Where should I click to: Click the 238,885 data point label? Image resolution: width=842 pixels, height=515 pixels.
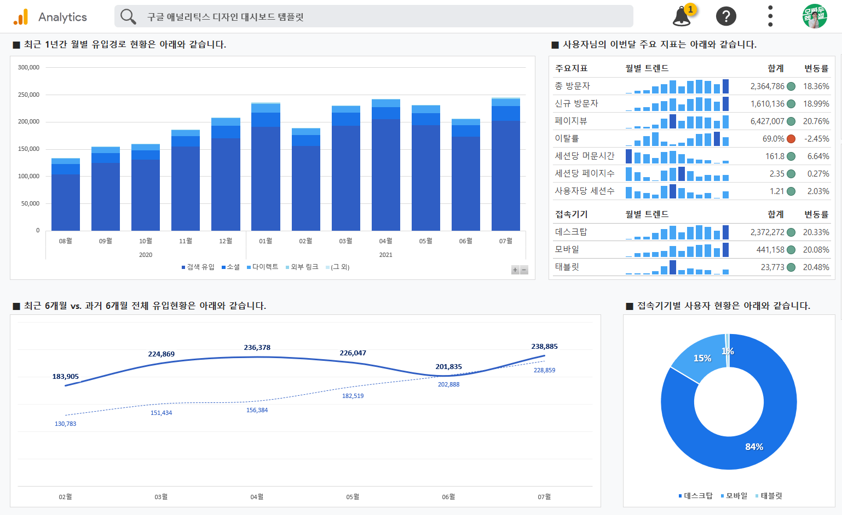point(544,347)
